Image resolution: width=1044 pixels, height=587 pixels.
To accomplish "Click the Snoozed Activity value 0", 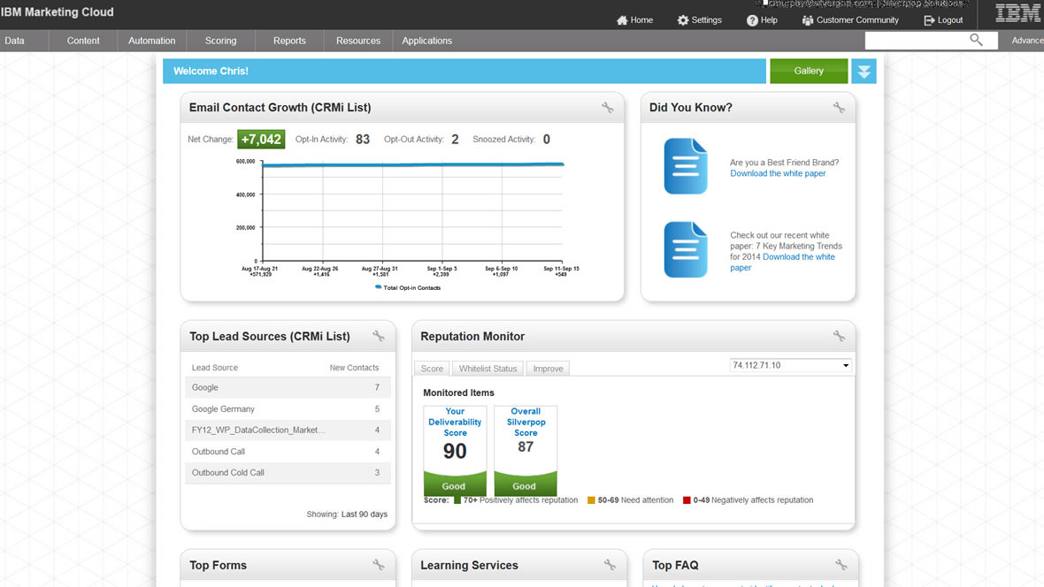I will 546,139.
